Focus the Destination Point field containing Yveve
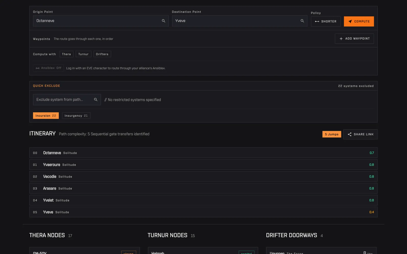 coord(240,21)
